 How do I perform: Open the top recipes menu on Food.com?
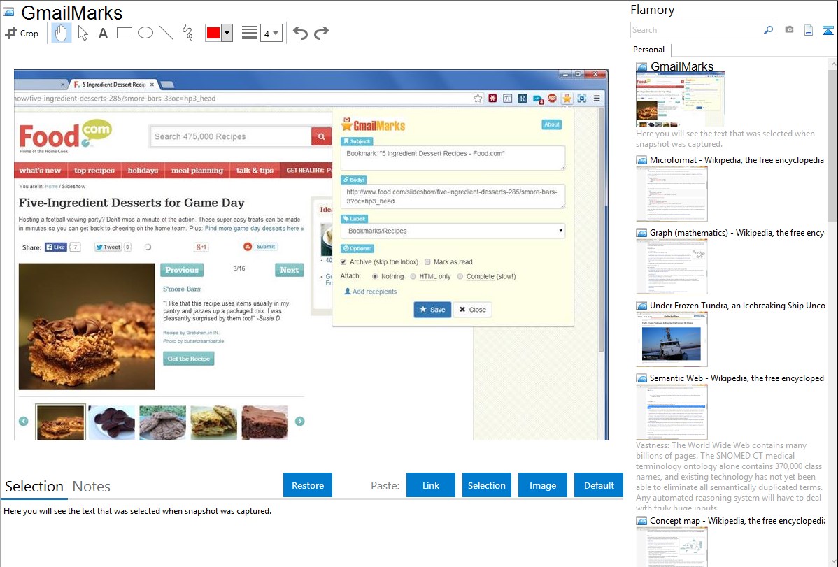tap(94, 171)
